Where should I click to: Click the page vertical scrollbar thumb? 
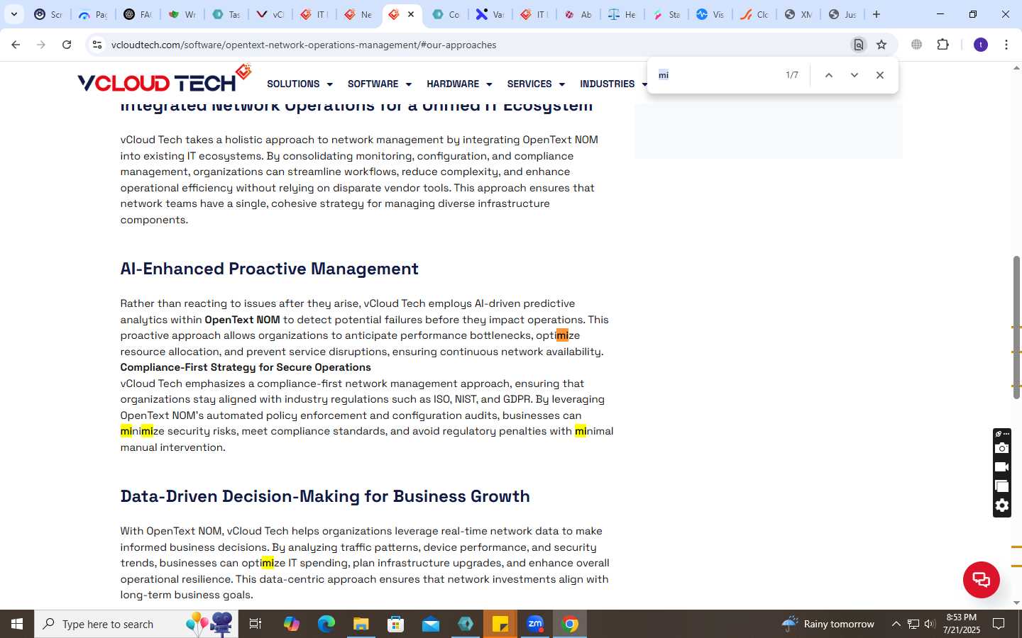1016,328
